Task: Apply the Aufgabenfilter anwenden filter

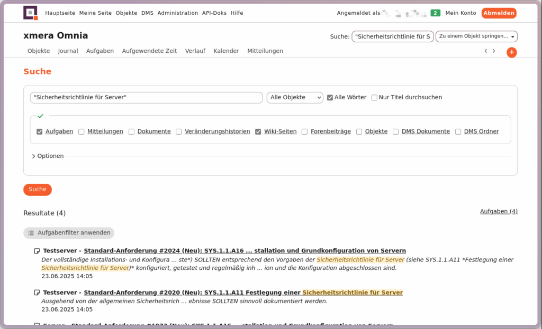Action: [x=69, y=233]
